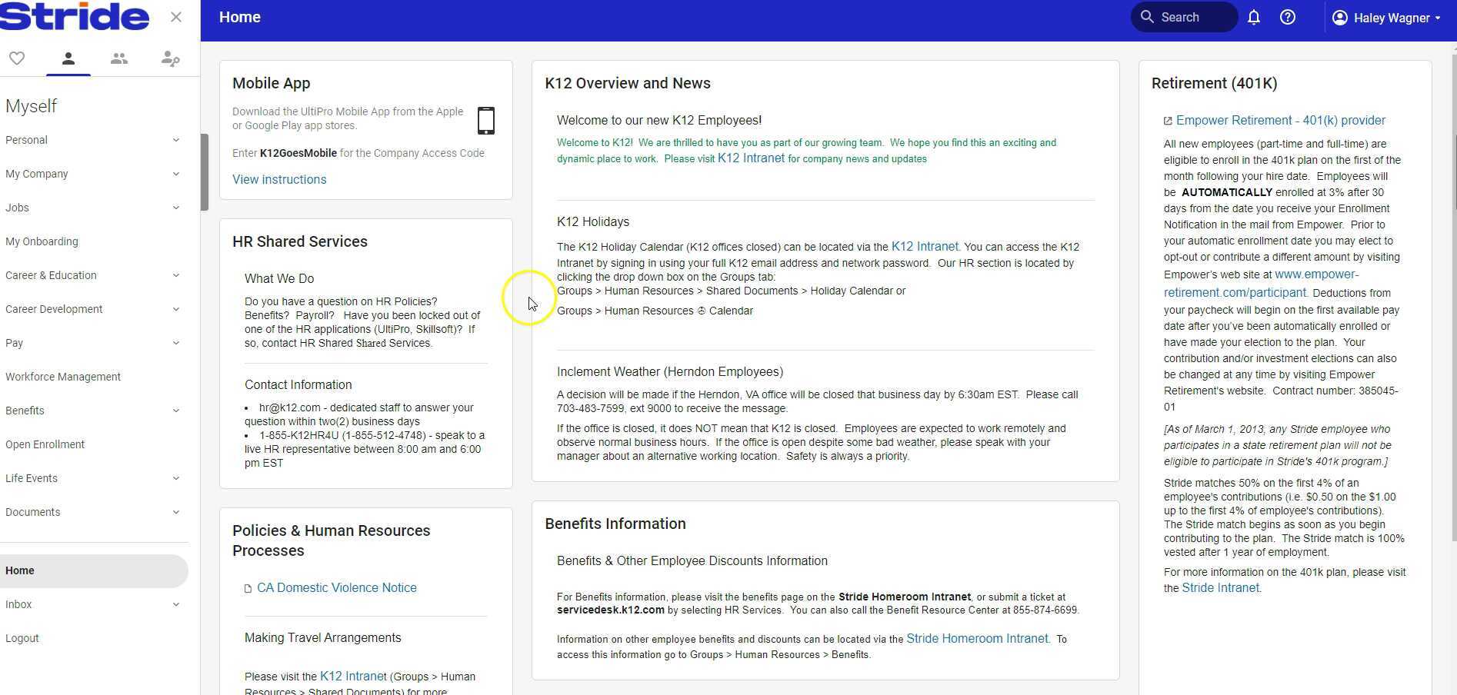This screenshot has height=695, width=1457.
Task: Expand the My Company menu section
Action: (x=92, y=174)
